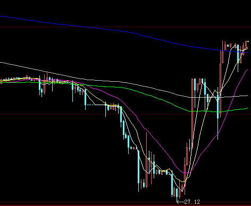Click the cyan candle with longest lower wick
The width and height of the screenshot is (251, 206).
[x=218, y=113]
